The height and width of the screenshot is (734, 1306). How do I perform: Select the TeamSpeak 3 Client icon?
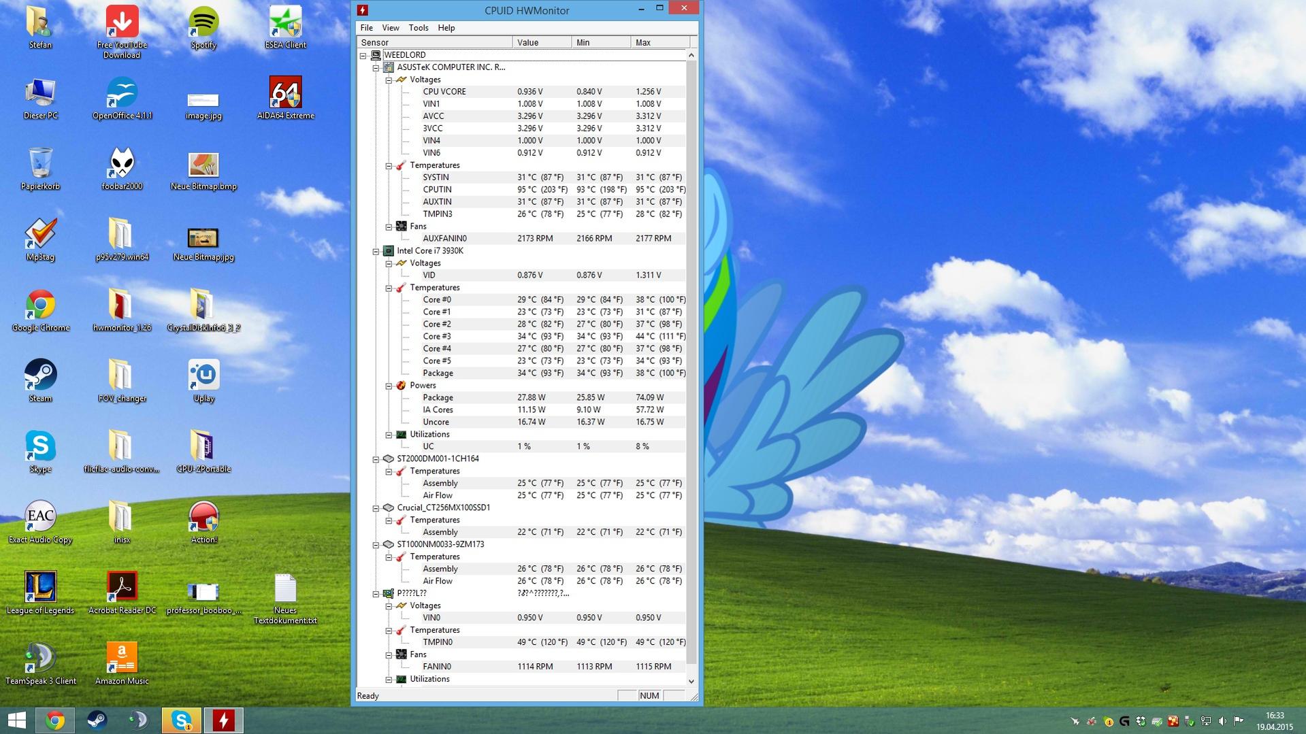(40, 665)
